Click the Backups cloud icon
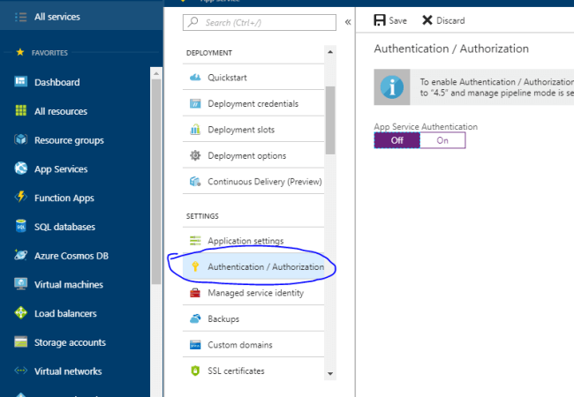Screen dimensions: 574x397 (195, 318)
